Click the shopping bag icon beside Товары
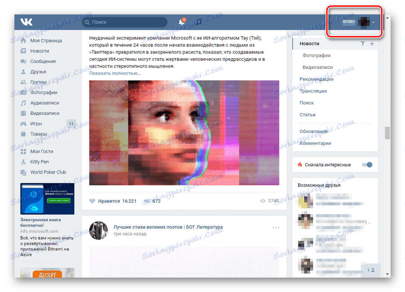Image resolution: width=405 pixels, height=292 pixels. tap(23, 134)
